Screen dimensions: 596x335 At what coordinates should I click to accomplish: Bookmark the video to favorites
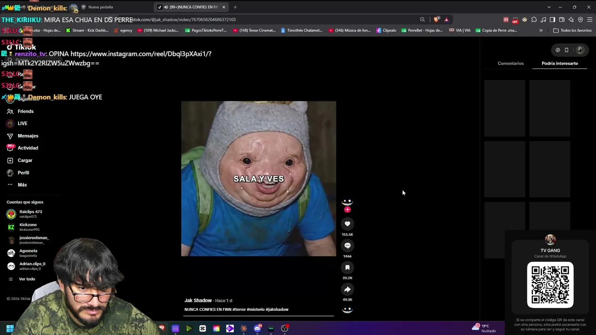point(347,268)
